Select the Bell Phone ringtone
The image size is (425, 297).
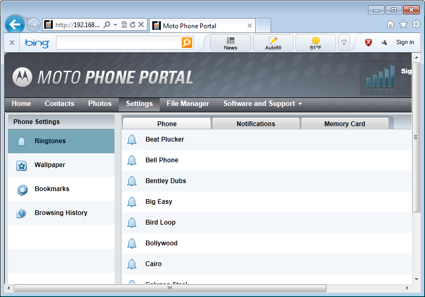tap(267, 160)
